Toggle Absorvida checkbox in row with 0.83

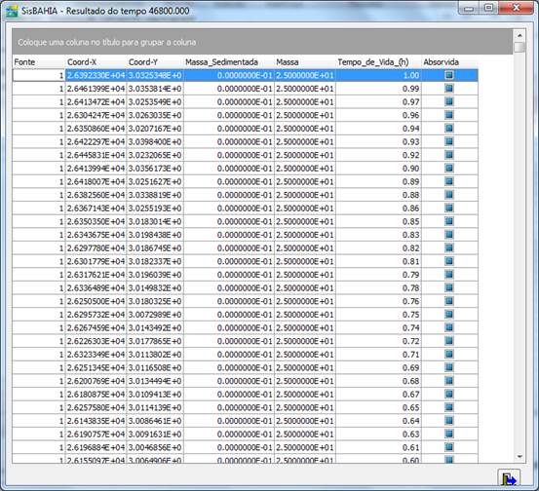pos(449,235)
